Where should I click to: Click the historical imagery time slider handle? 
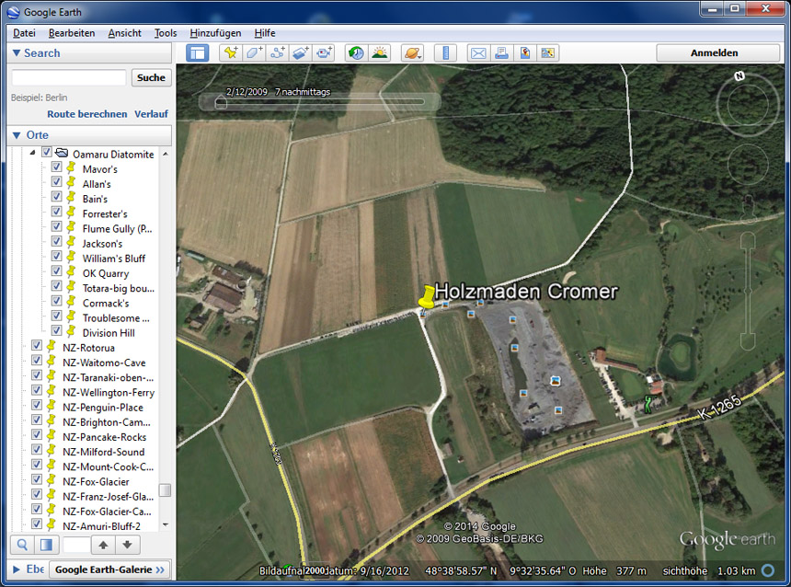point(221,102)
